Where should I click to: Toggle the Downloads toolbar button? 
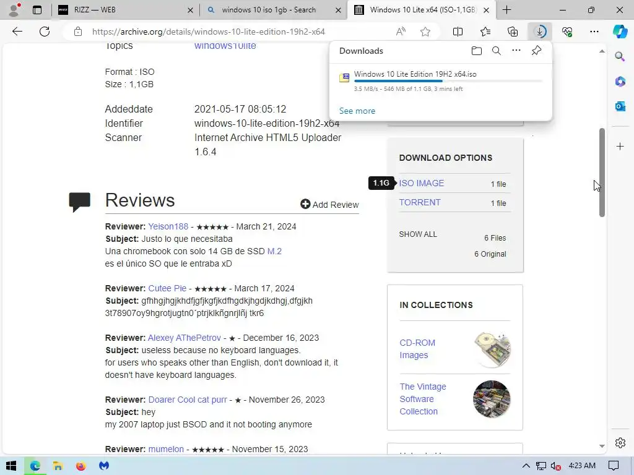pyautogui.click(x=540, y=32)
